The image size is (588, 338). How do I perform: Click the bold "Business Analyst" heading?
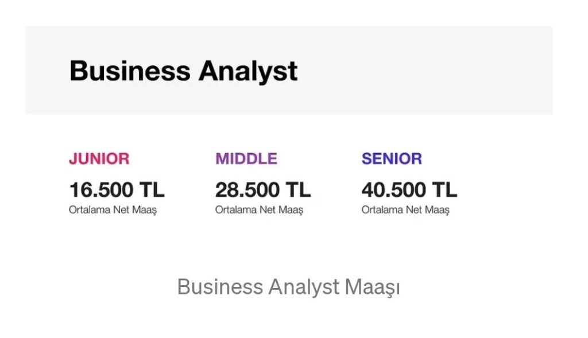point(183,71)
